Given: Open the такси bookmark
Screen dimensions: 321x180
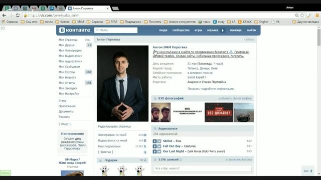Looking at the screenshot, I should point(204,21).
